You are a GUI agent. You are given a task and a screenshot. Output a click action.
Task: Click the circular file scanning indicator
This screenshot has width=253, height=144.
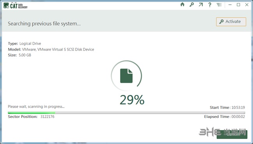click(126, 76)
